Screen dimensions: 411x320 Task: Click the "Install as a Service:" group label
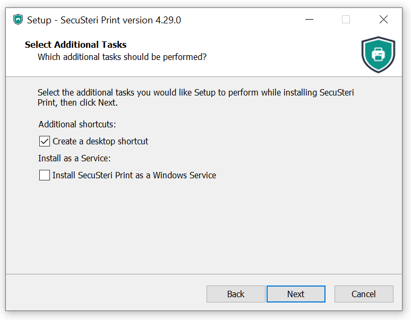74,158
